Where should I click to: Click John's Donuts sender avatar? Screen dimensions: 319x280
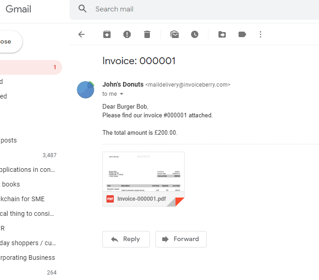pos(85,90)
